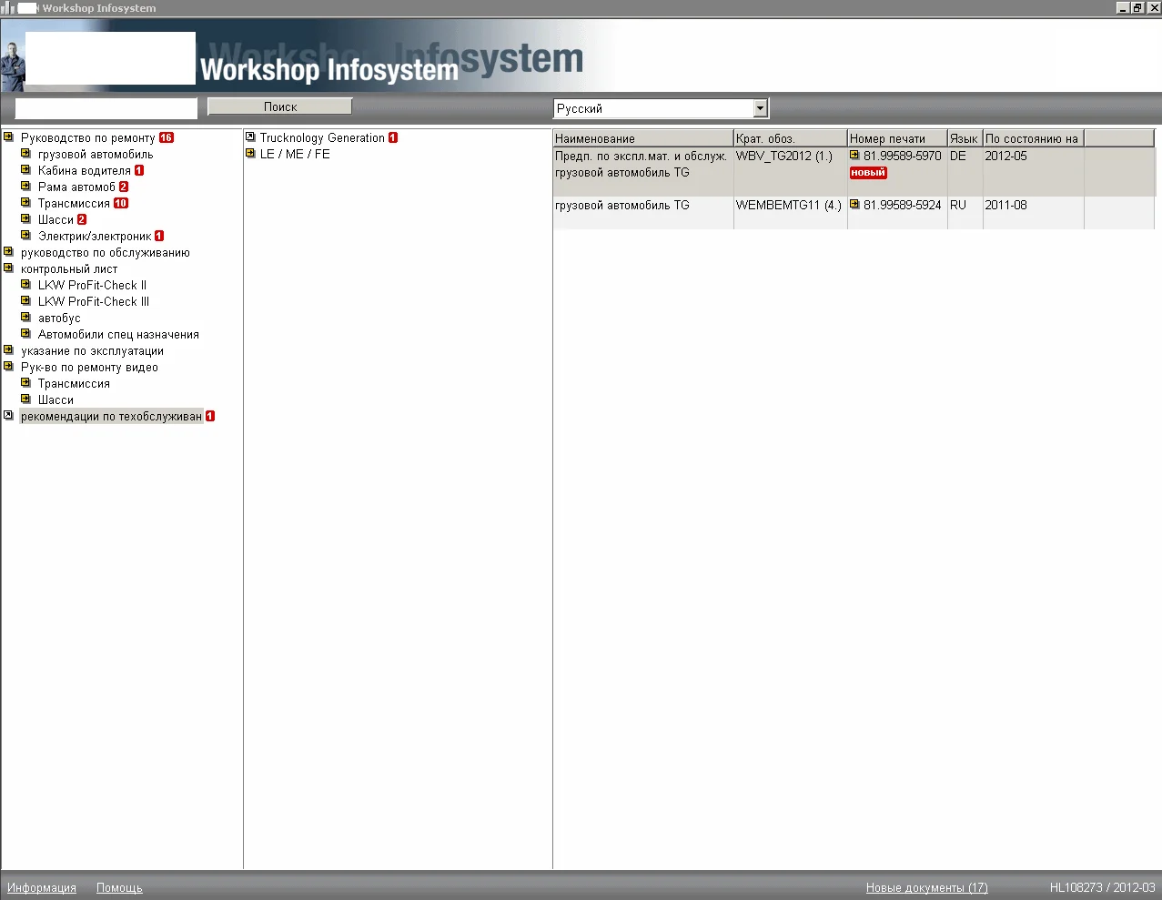
Task: Select Рук-во по ремонту видео node
Action: tap(89, 368)
